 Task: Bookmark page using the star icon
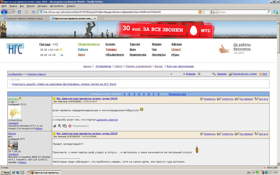pos(204,12)
